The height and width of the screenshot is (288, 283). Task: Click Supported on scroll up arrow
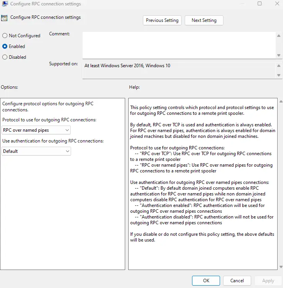pos(279,65)
